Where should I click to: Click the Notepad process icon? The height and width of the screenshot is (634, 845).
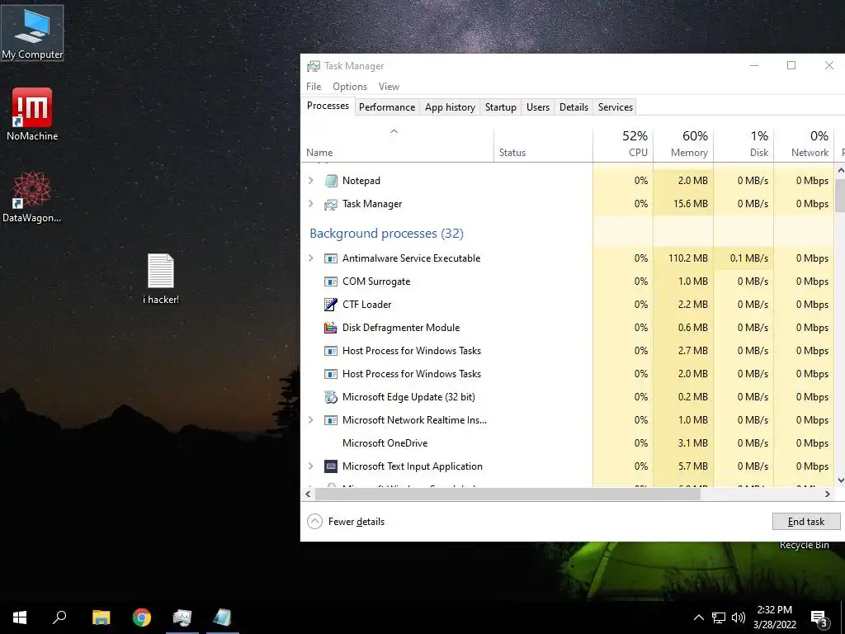click(331, 181)
